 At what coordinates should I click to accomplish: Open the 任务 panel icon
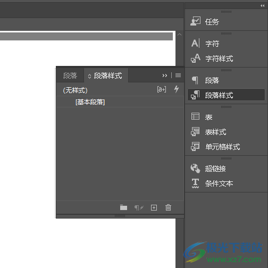coord(195,21)
